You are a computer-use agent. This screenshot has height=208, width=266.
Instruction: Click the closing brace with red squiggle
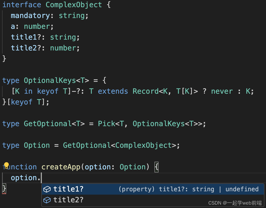[x=4, y=188]
